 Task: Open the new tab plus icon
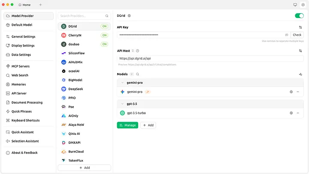(40, 5)
